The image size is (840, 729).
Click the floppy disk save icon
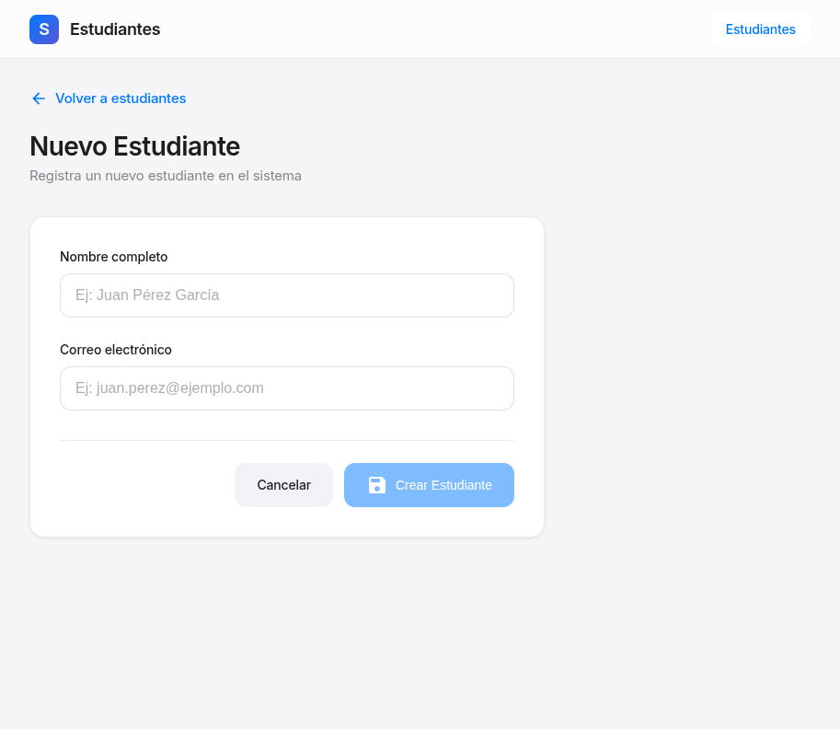(377, 485)
